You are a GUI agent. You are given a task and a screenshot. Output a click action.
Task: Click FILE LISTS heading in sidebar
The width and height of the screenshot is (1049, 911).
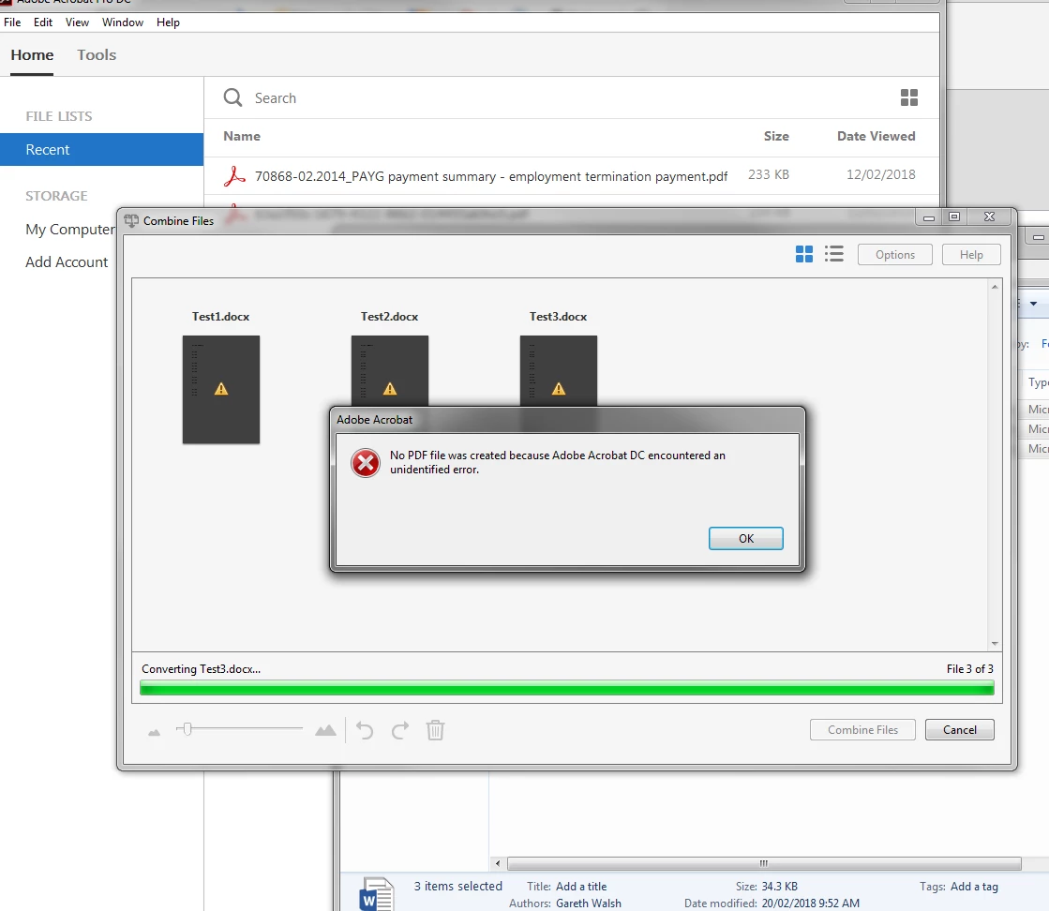(59, 116)
